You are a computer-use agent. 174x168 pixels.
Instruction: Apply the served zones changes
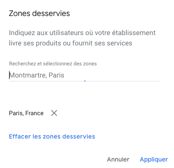pyautogui.click(x=154, y=159)
